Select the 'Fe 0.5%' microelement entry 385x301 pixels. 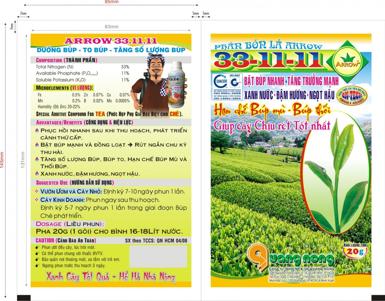59,95
